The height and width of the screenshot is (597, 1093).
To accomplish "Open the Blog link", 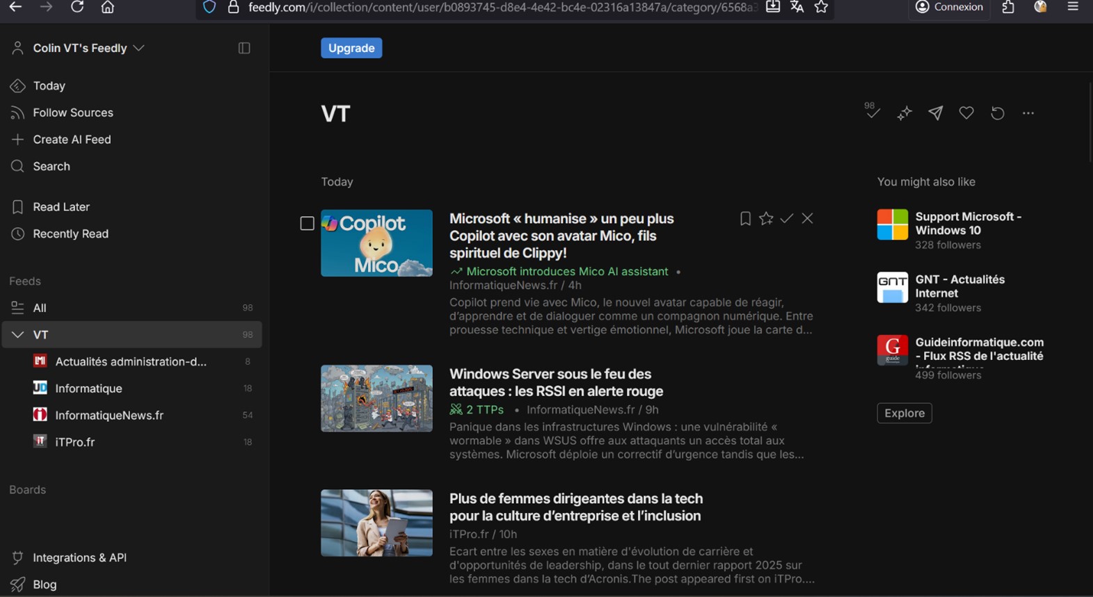I will point(45,584).
